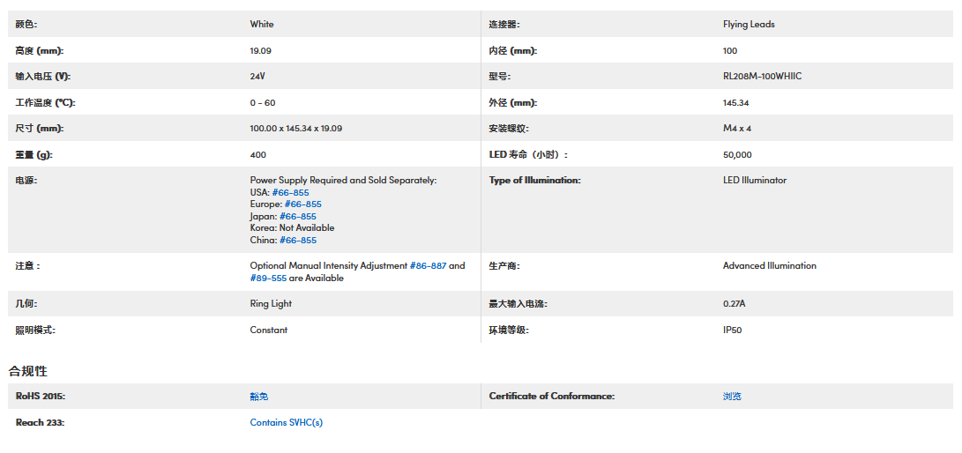Select the model number RL208M-100WHIIC
This screenshot has width=962, height=453.
pos(762,77)
